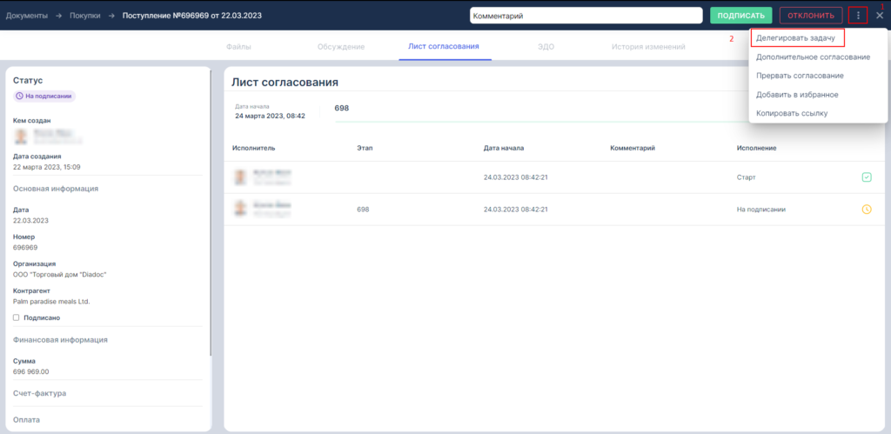Image resolution: width=891 pixels, height=434 pixels.
Task: Choose Добавить в избранное
Action: pos(797,94)
